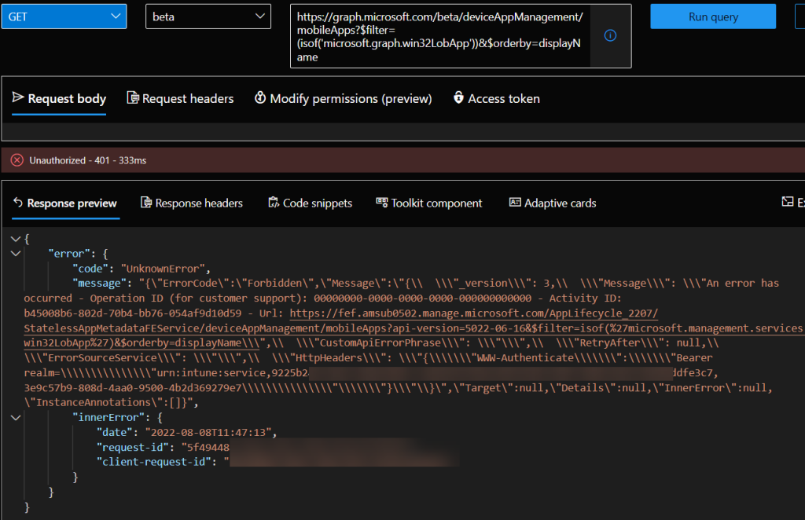Open the fef.amsub0502.manage.microsoft.com URL link
The image size is (805, 520).
pos(414,328)
